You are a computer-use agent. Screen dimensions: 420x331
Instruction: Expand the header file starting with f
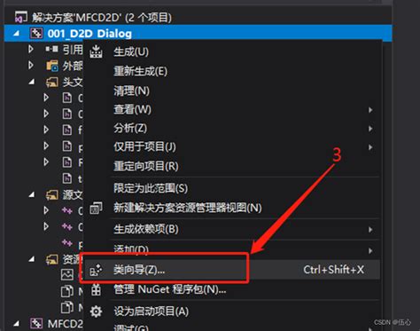point(46,130)
